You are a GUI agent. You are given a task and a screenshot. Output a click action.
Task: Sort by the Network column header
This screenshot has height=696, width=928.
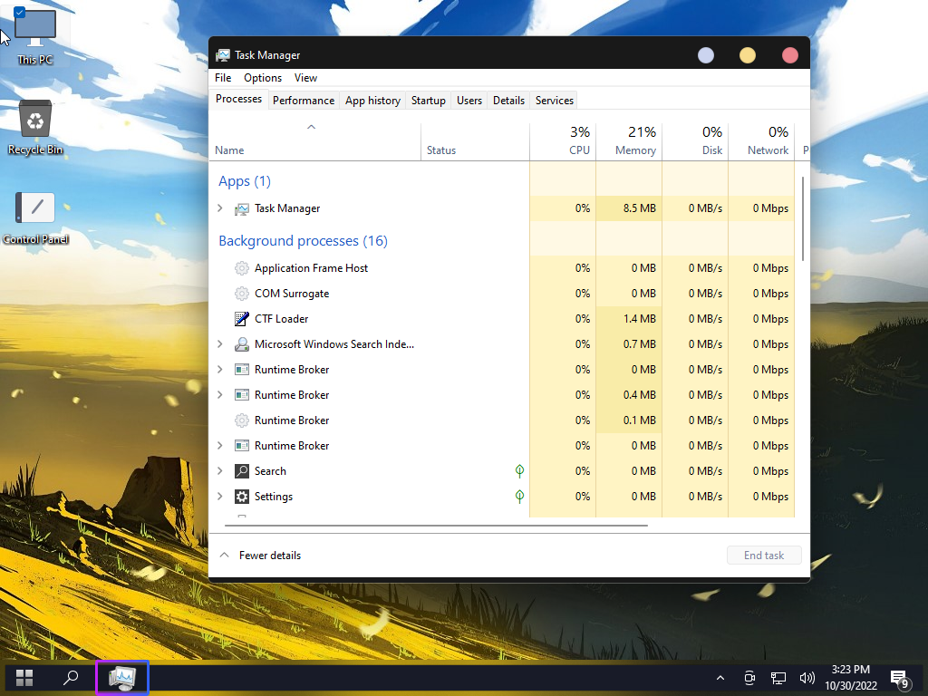(761, 140)
